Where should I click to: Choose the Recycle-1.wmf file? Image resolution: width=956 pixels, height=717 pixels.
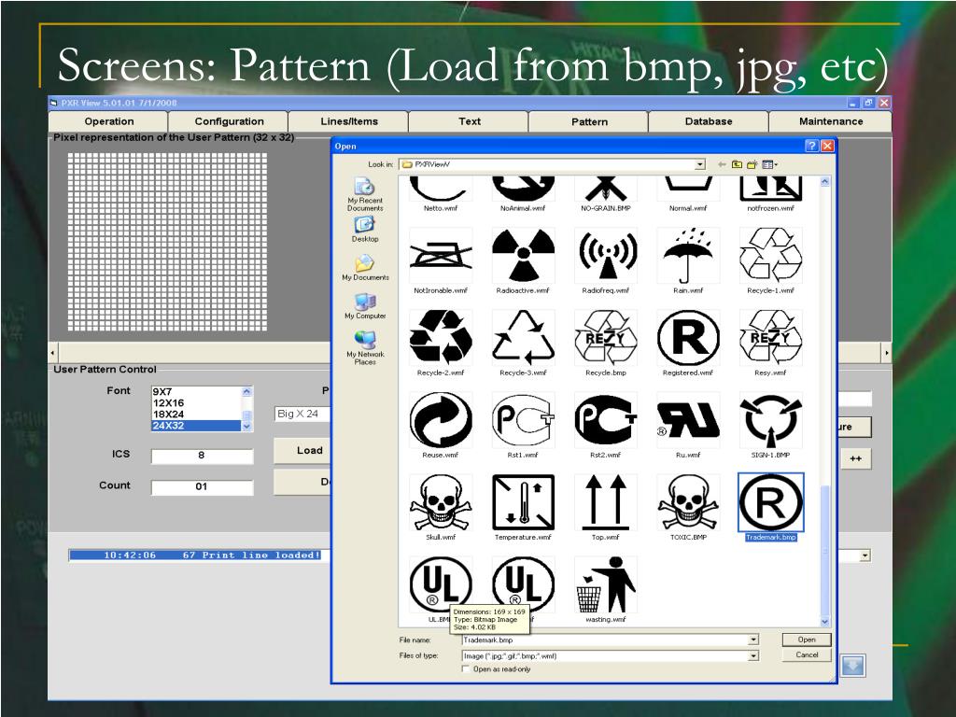coord(770,261)
